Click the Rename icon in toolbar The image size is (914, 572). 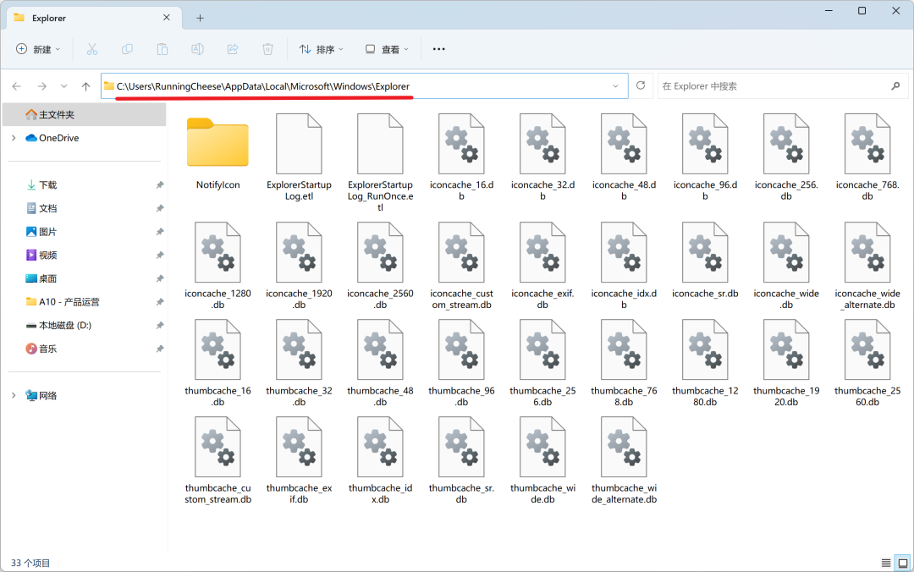point(197,50)
